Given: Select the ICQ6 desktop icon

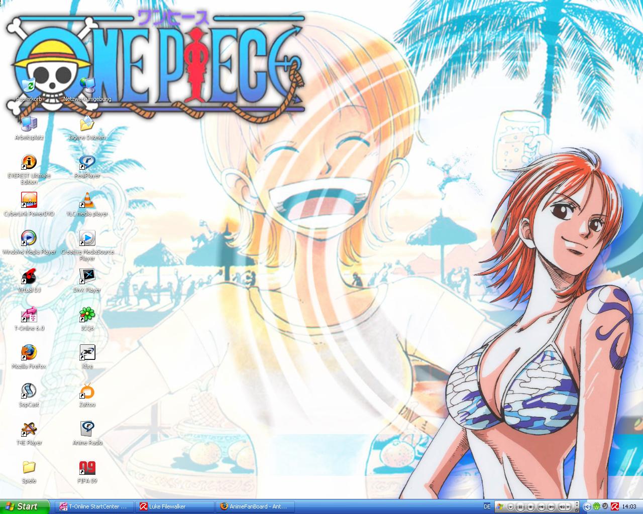Looking at the screenshot, I should pos(87,315).
